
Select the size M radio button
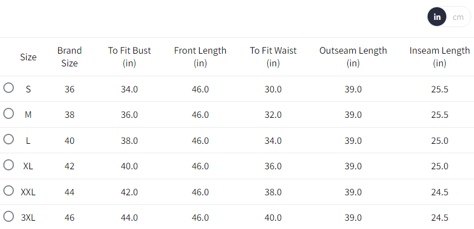(8, 113)
